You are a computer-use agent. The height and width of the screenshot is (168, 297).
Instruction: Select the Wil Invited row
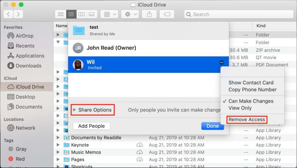pyautogui.click(x=148, y=65)
